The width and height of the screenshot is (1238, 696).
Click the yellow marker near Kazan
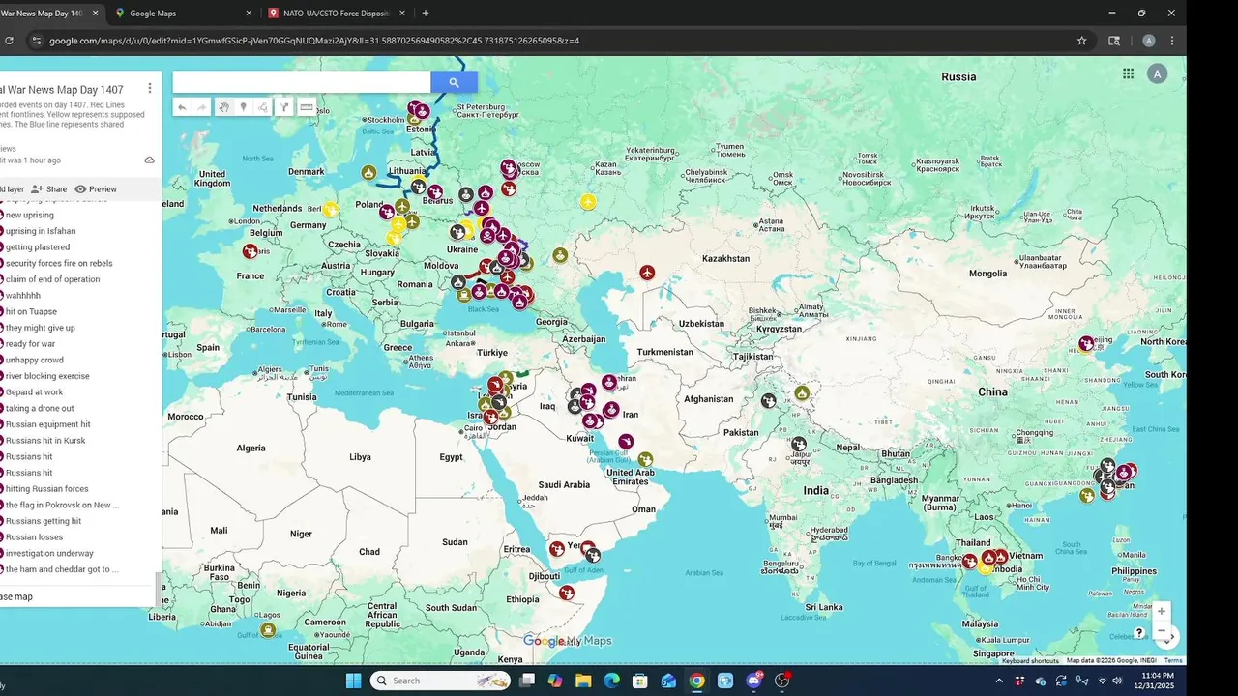point(588,202)
